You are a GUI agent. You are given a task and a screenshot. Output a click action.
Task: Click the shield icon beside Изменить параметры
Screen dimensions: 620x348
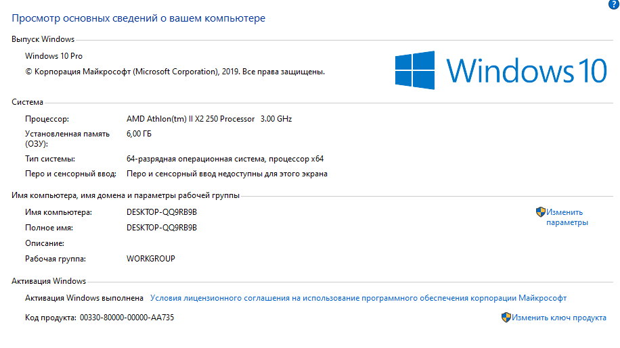tap(541, 212)
